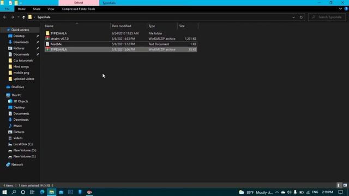The width and height of the screenshot is (349, 196).
Task: Open the Windows Start menu
Action: click(4, 192)
